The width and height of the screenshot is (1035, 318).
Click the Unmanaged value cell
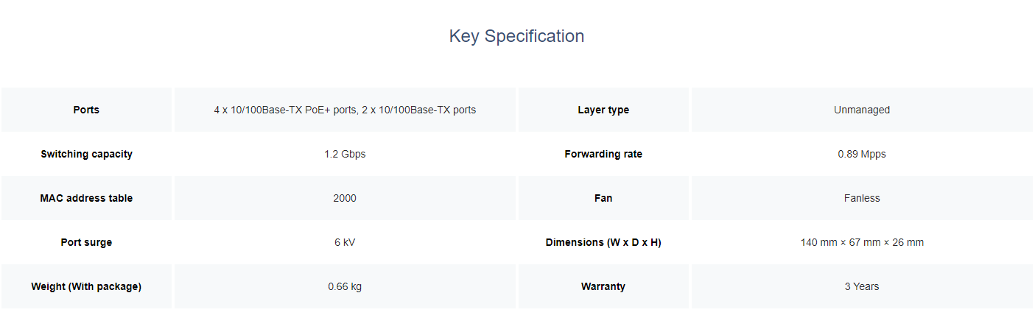coord(862,110)
